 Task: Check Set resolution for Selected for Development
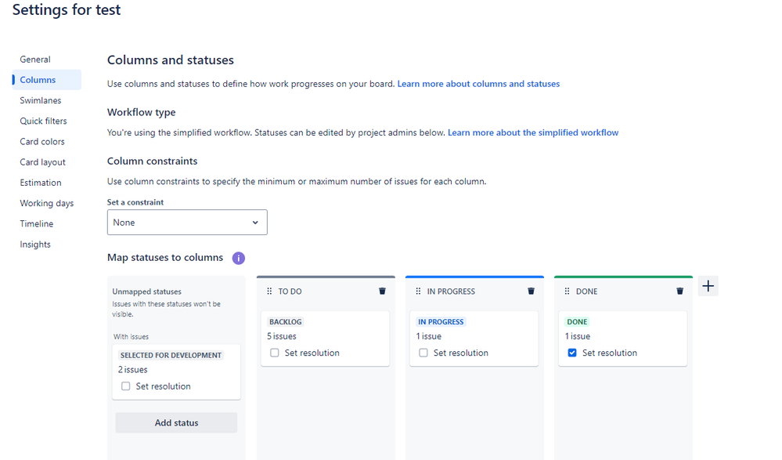pyautogui.click(x=126, y=386)
